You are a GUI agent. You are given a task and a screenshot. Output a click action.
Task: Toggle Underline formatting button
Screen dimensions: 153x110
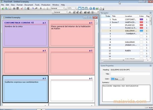click(47, 8)
